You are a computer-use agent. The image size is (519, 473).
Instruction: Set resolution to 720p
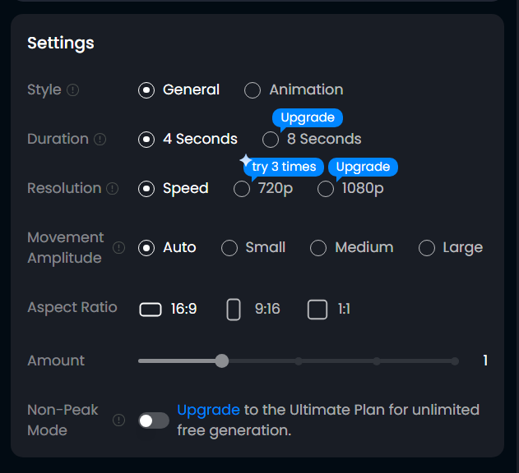tap(242, 189)
